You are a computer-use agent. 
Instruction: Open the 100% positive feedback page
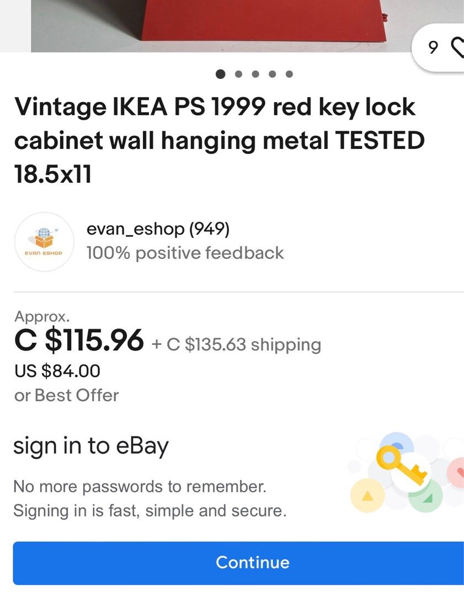[x=185, y=252]
